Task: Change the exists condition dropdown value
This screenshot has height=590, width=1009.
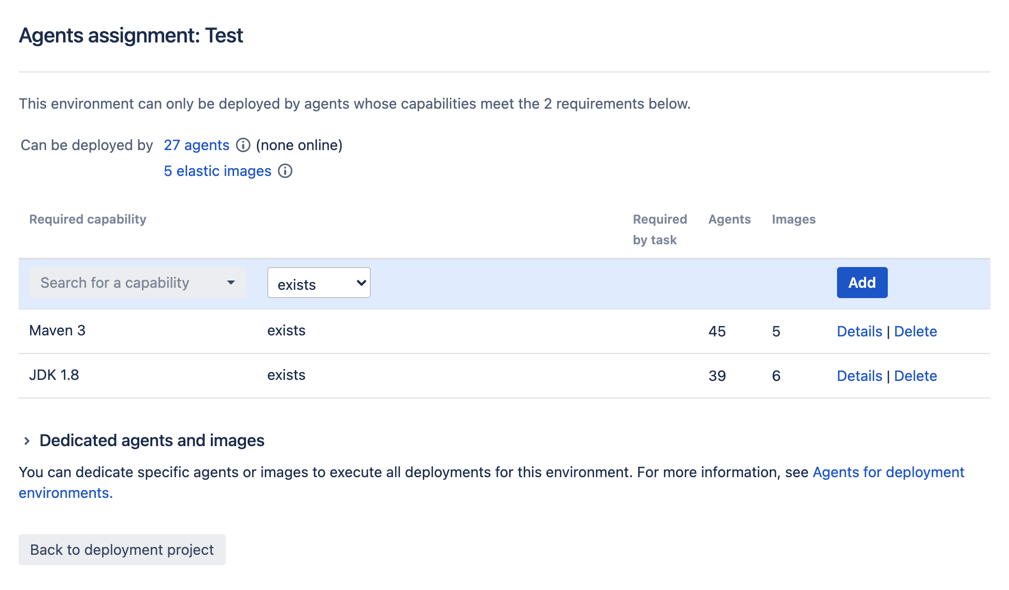Action: click(x=319, y=283)
